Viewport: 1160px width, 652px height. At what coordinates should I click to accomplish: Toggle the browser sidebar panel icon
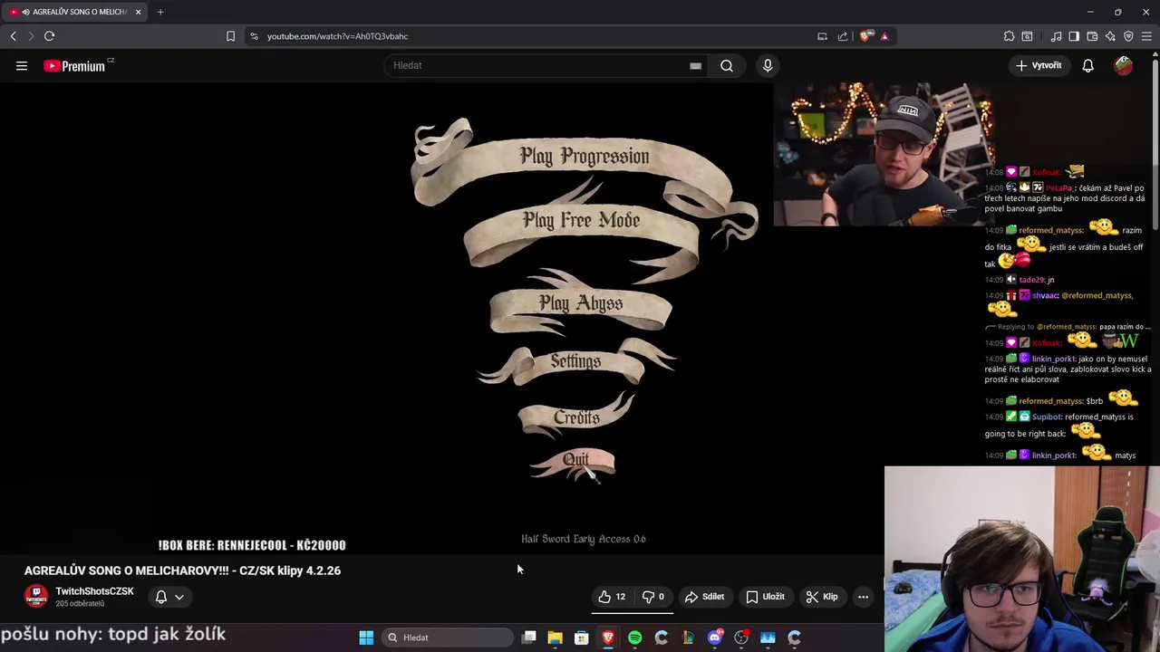(x=1074, y=36)
